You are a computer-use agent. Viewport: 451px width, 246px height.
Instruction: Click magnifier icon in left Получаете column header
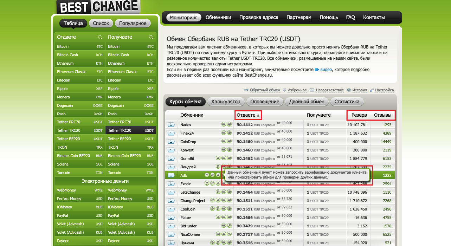click(151, 37)
